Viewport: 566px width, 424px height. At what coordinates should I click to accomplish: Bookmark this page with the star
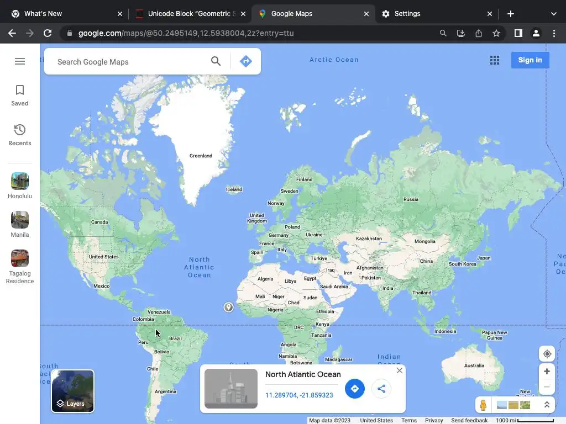coord(496,33)
